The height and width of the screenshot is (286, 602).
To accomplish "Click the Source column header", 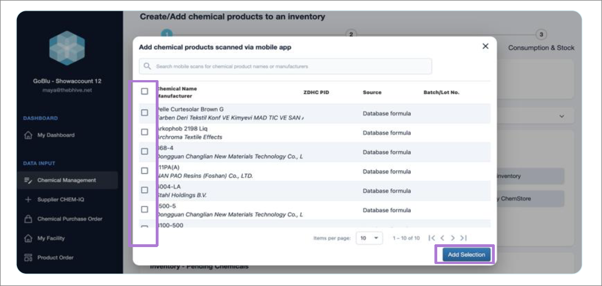I will click(372, 93).
